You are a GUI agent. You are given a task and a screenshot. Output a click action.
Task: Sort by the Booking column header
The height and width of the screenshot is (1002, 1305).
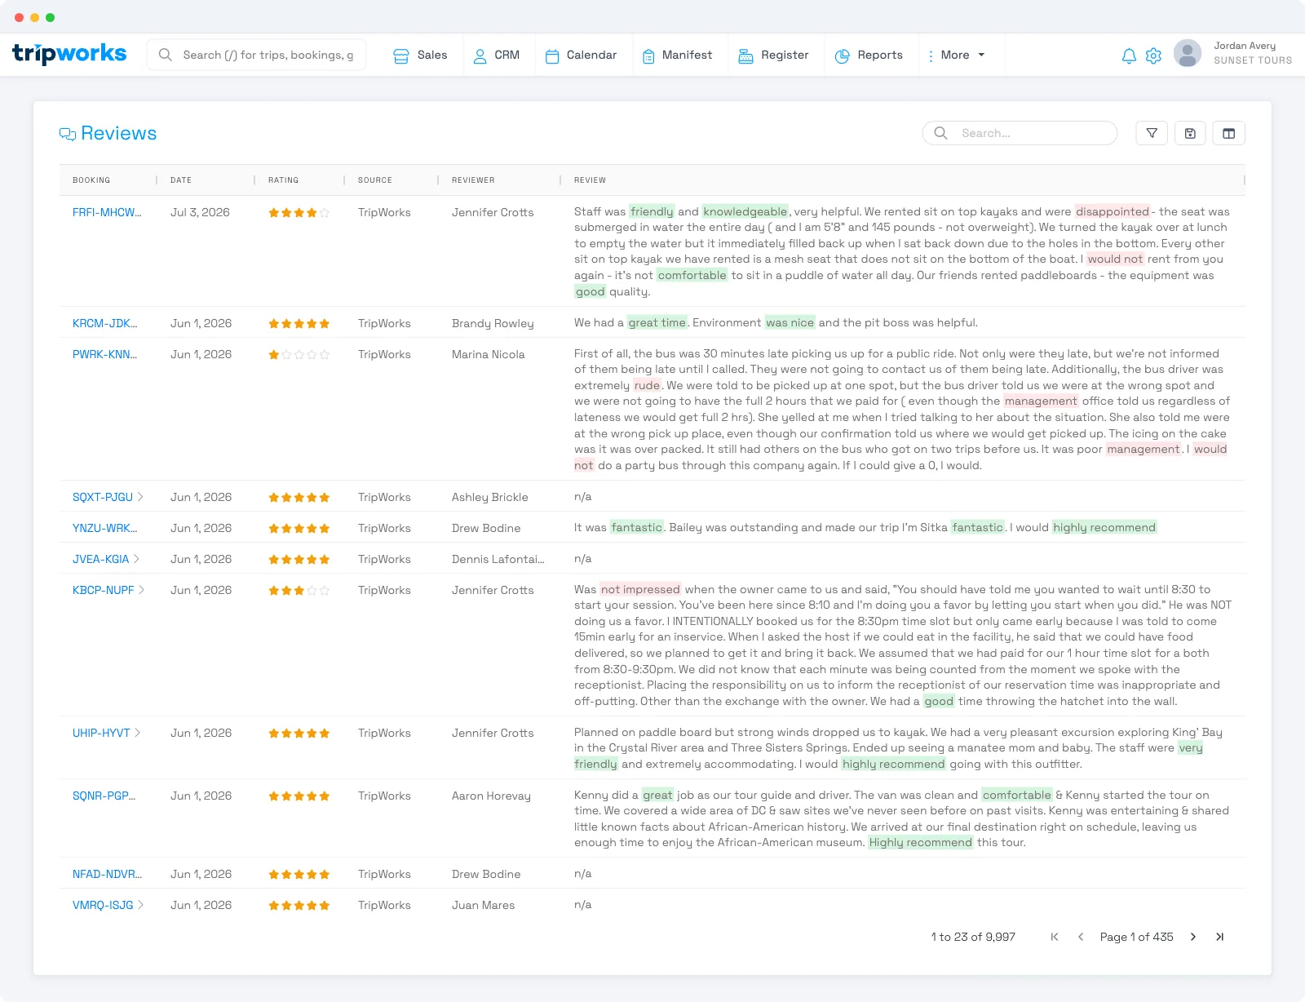pyautogui.click(x=91, y=180)
